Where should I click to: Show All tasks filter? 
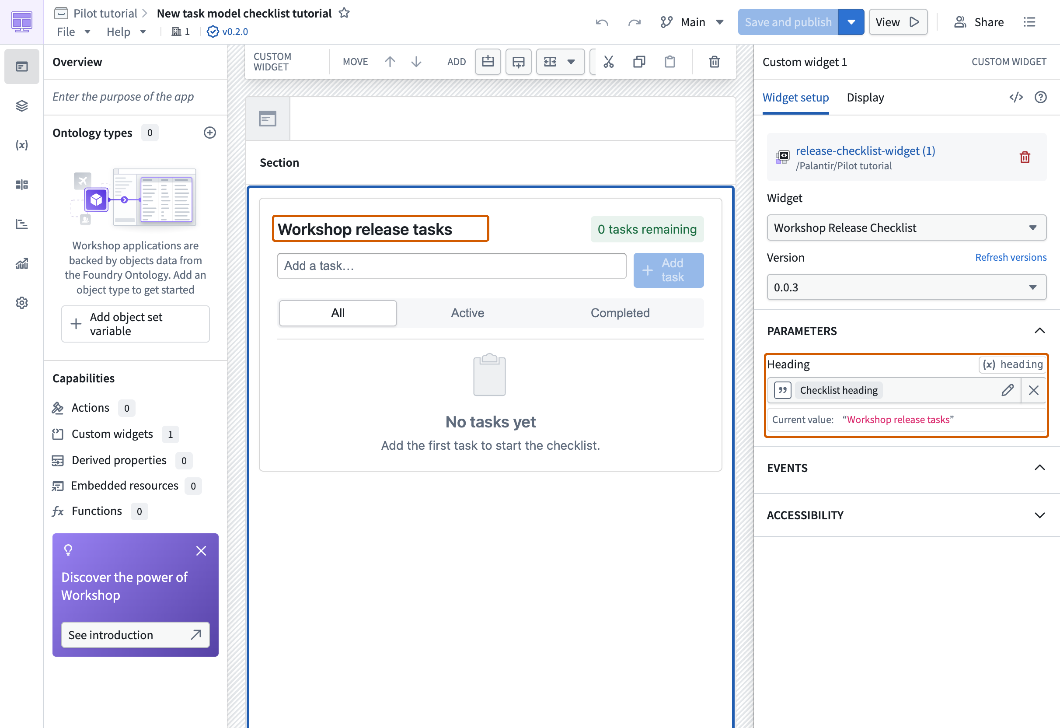(x=338, y=313)
